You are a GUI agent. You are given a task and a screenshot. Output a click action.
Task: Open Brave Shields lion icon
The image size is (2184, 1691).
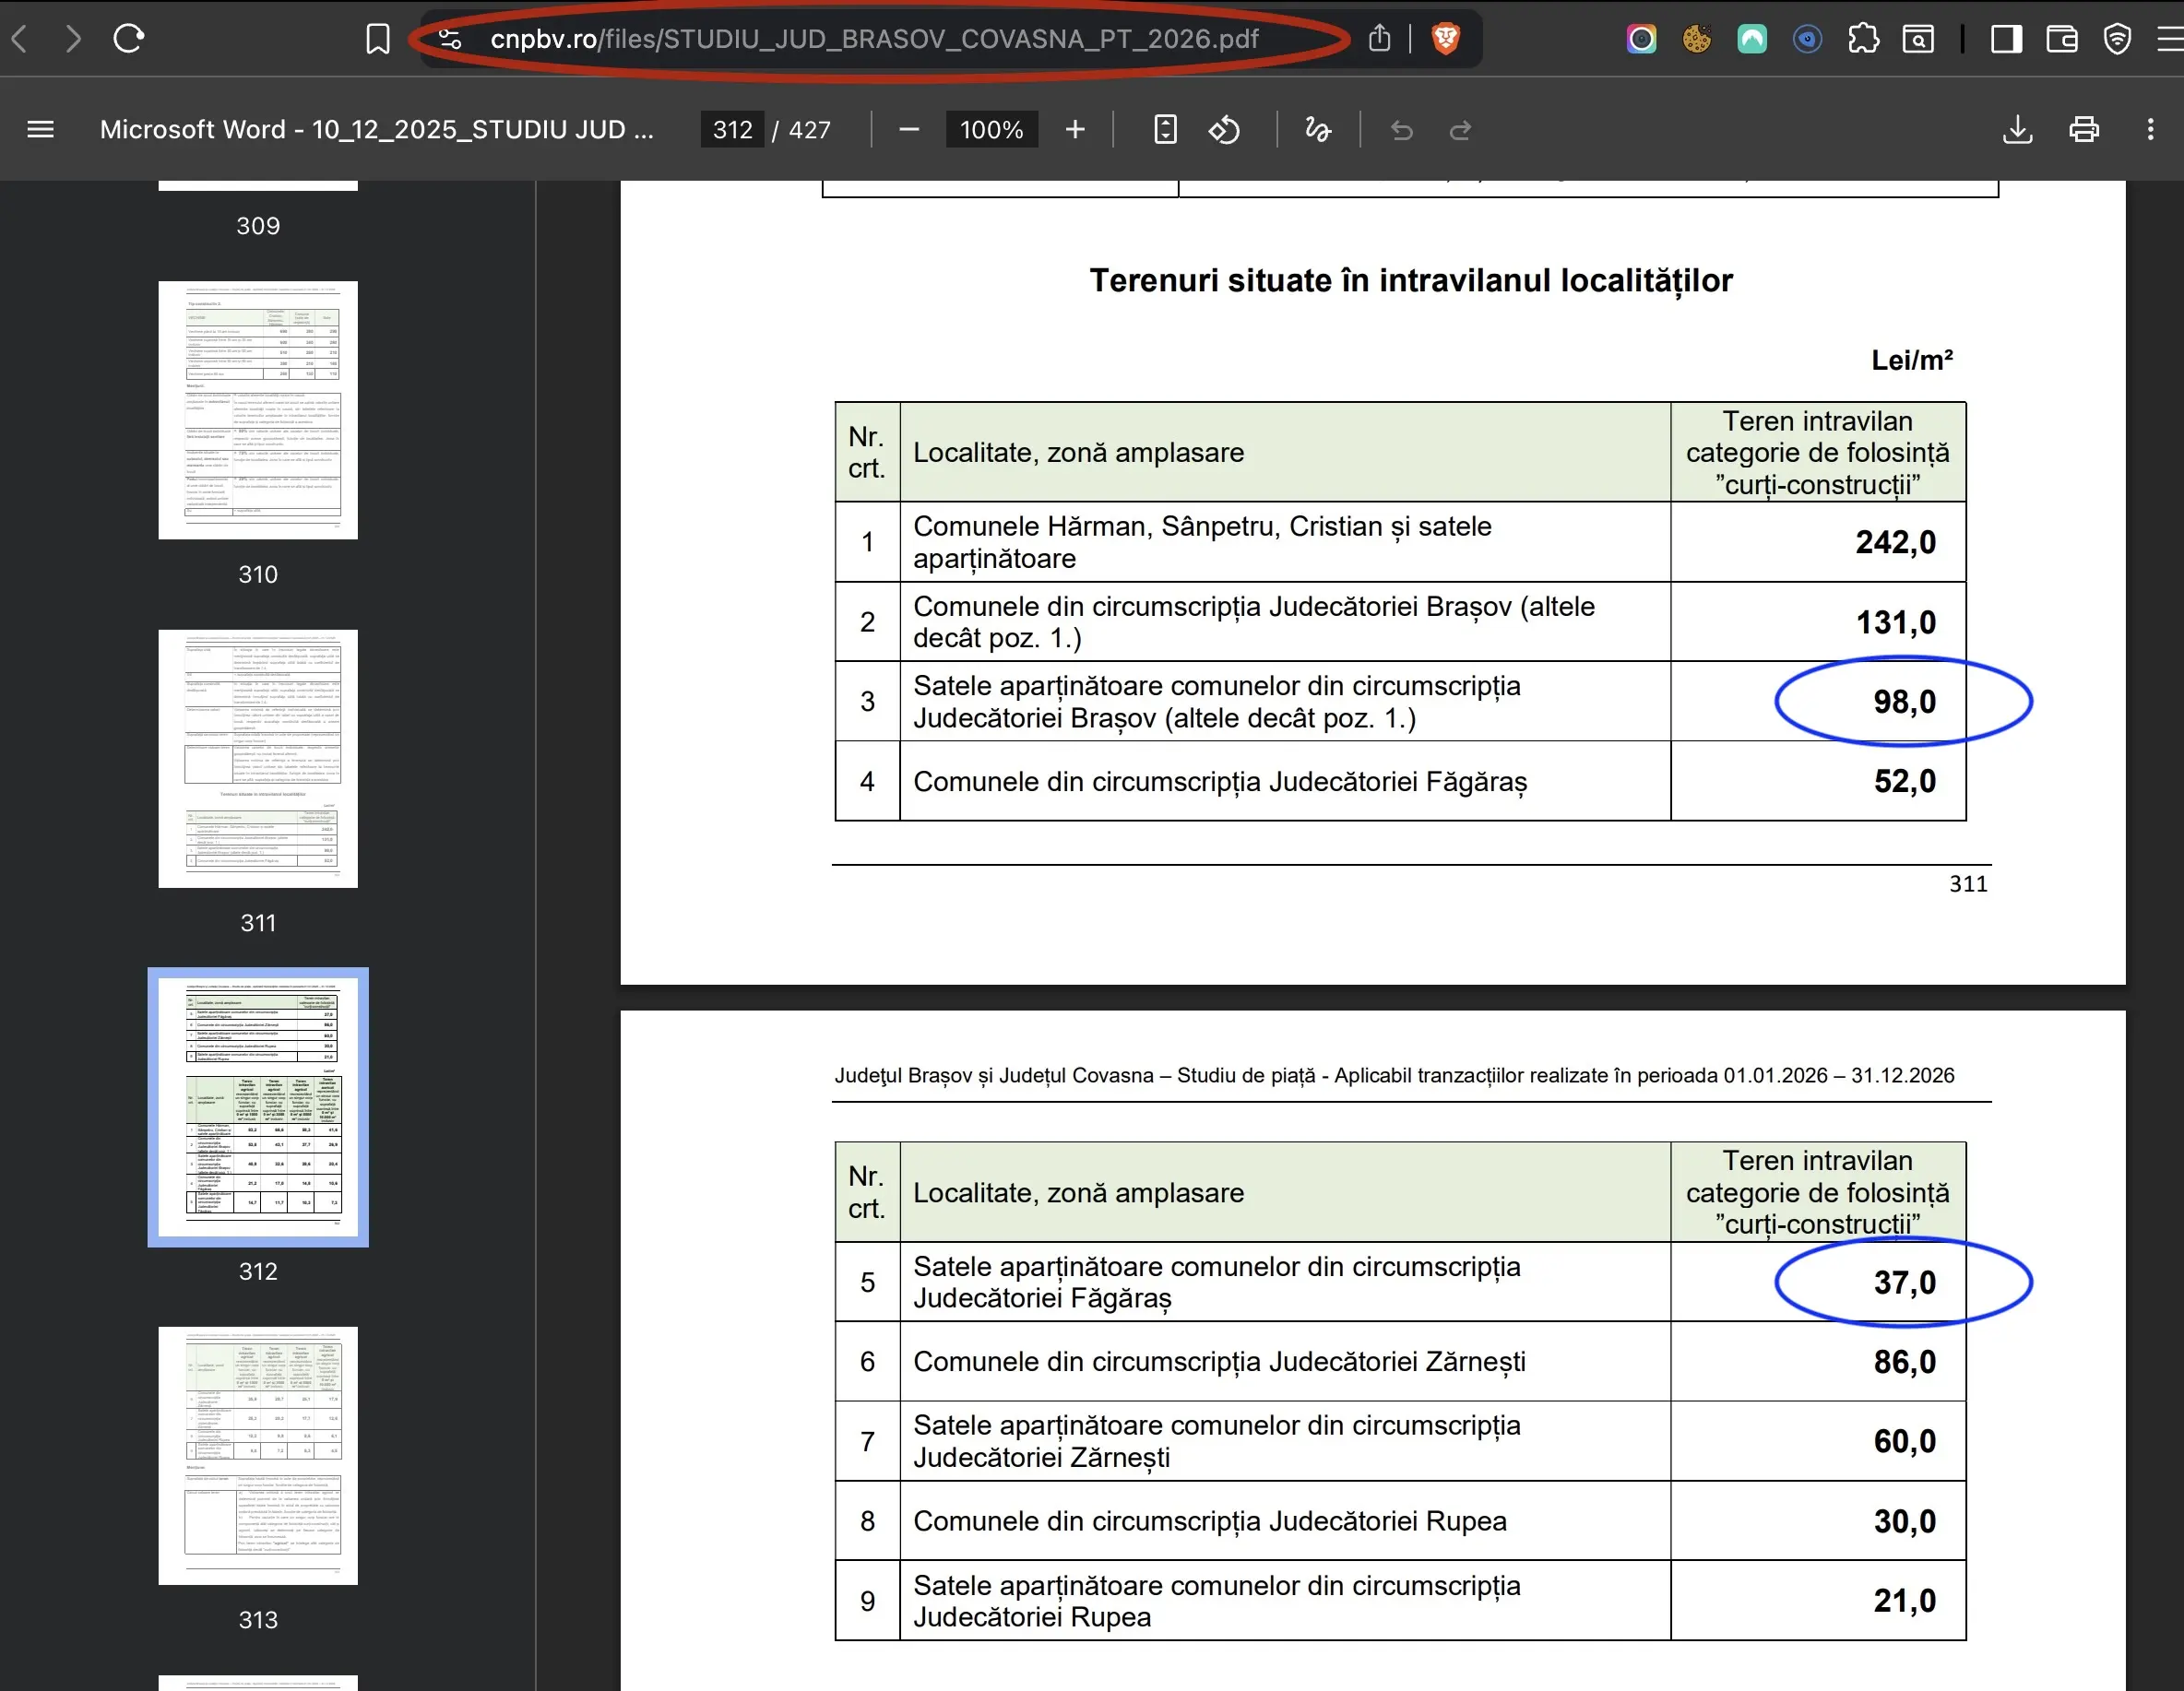(x=1446, y=39)
